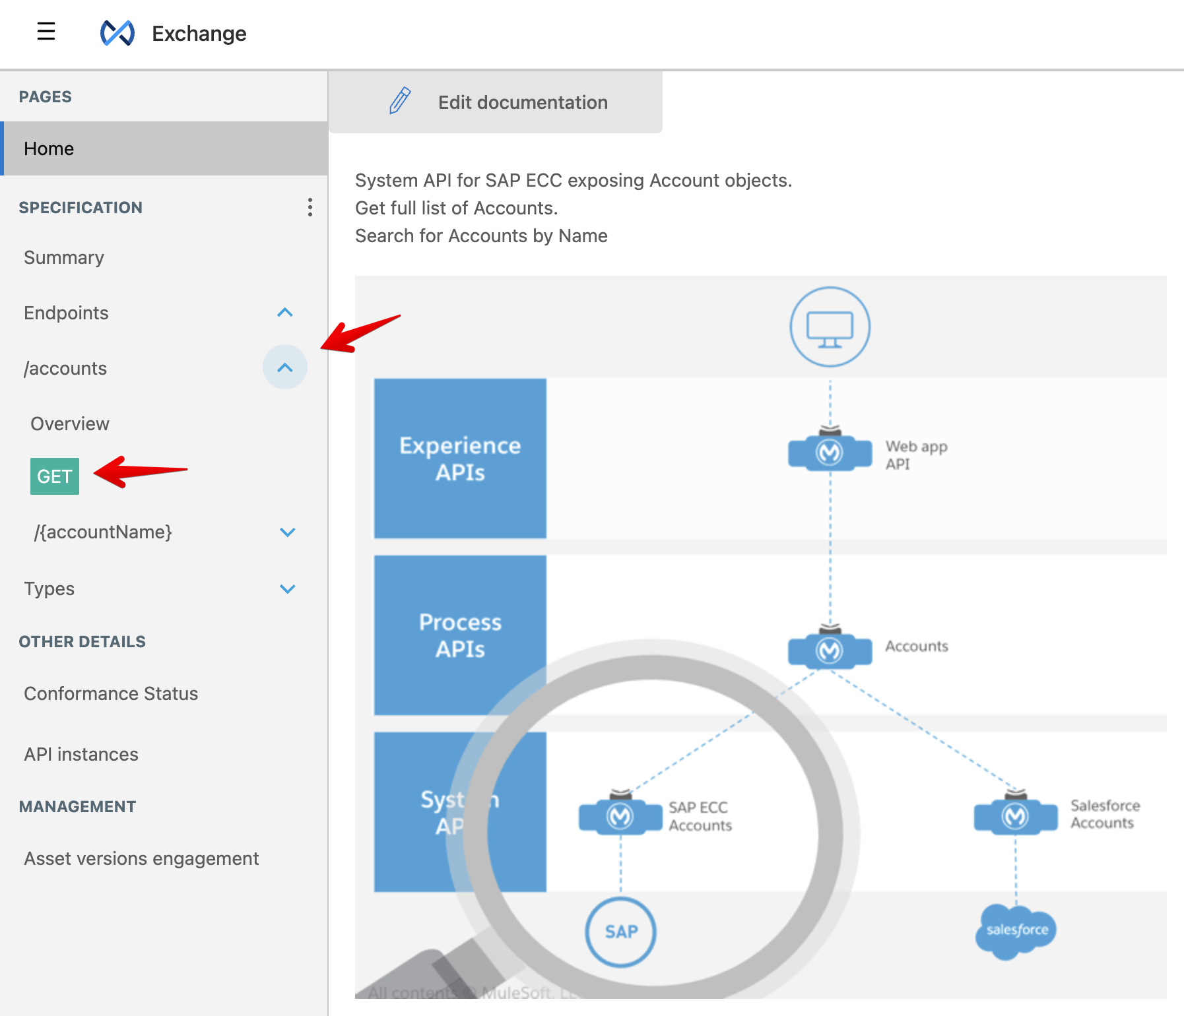The image size is (1184, 1016).
Task: Click the 'Accounts' diagram label
Action: 917,646
